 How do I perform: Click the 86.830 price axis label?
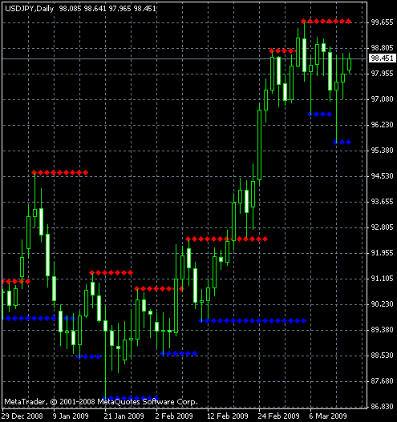click(x=383, y=407)
